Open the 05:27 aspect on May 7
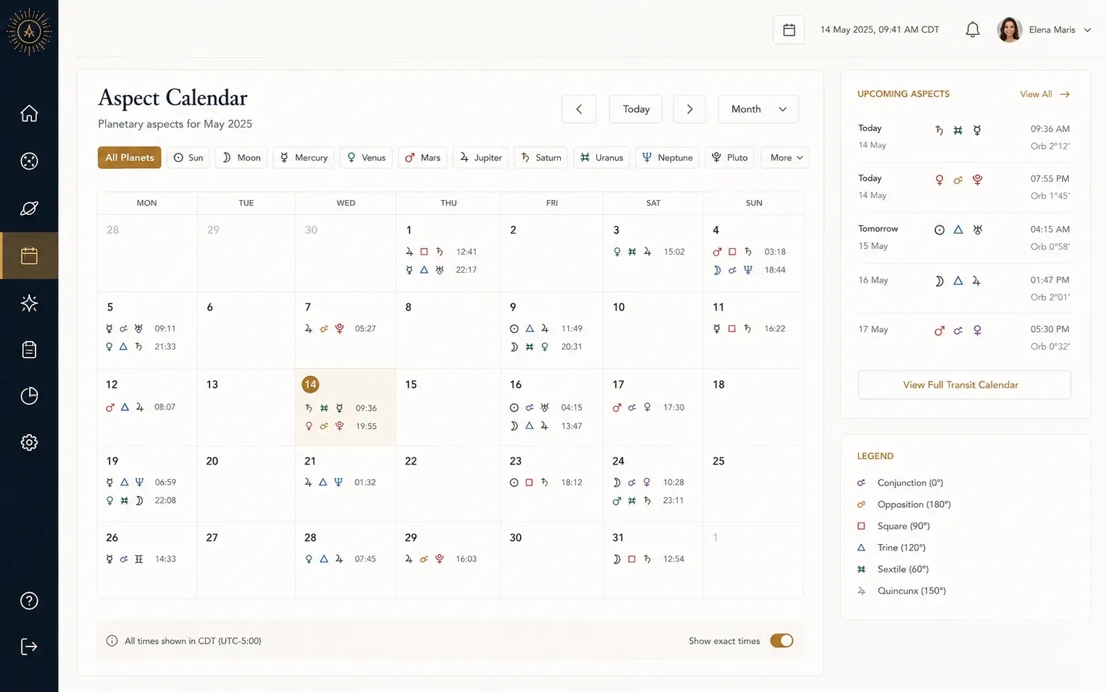 tap(340, 329)
